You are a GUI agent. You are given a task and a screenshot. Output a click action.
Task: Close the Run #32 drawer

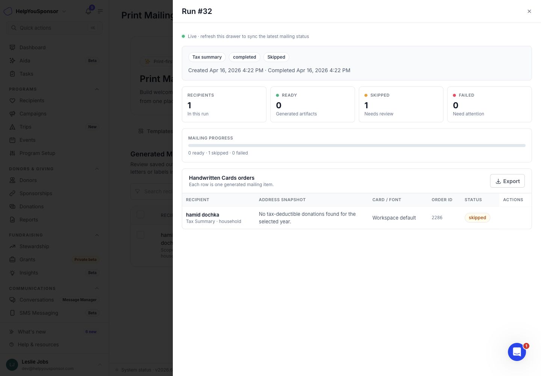tap(529, 11)
